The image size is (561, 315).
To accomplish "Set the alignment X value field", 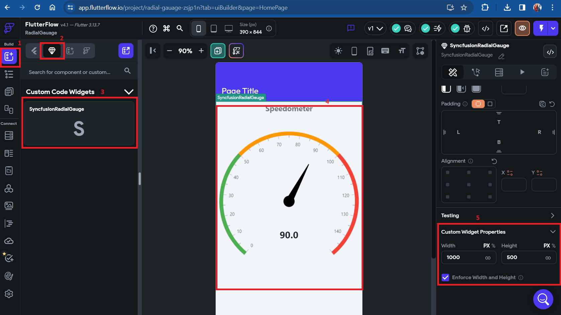I will click(514, 185).
